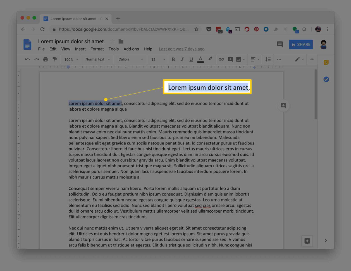This screenshot has width=351, height=271.
Task: Open the Insert link tool
Action: 221,59
